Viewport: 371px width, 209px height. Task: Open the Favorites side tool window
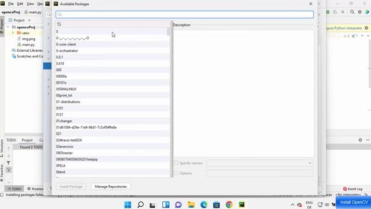(2, 173)
